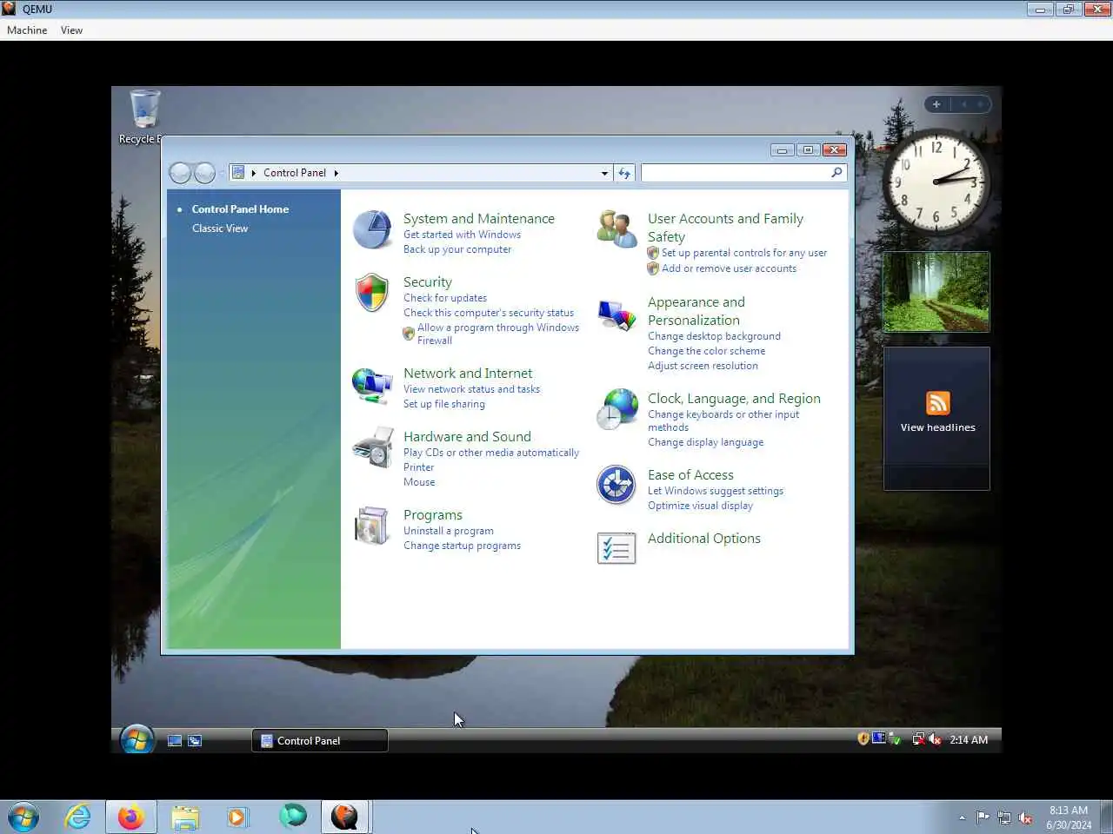
Task: Open System and Maintenance category icon
Action: point(372,229)
